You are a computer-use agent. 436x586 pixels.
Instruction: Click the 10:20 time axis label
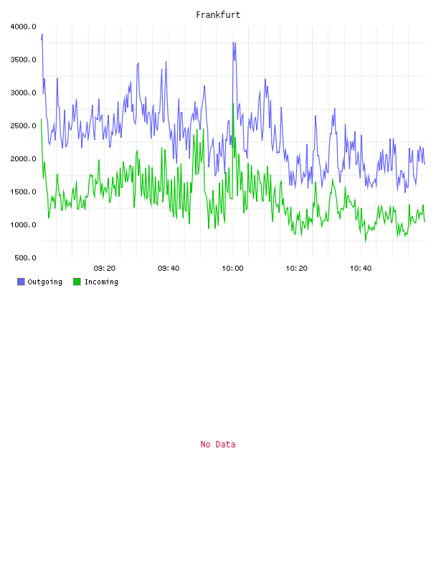296,269
